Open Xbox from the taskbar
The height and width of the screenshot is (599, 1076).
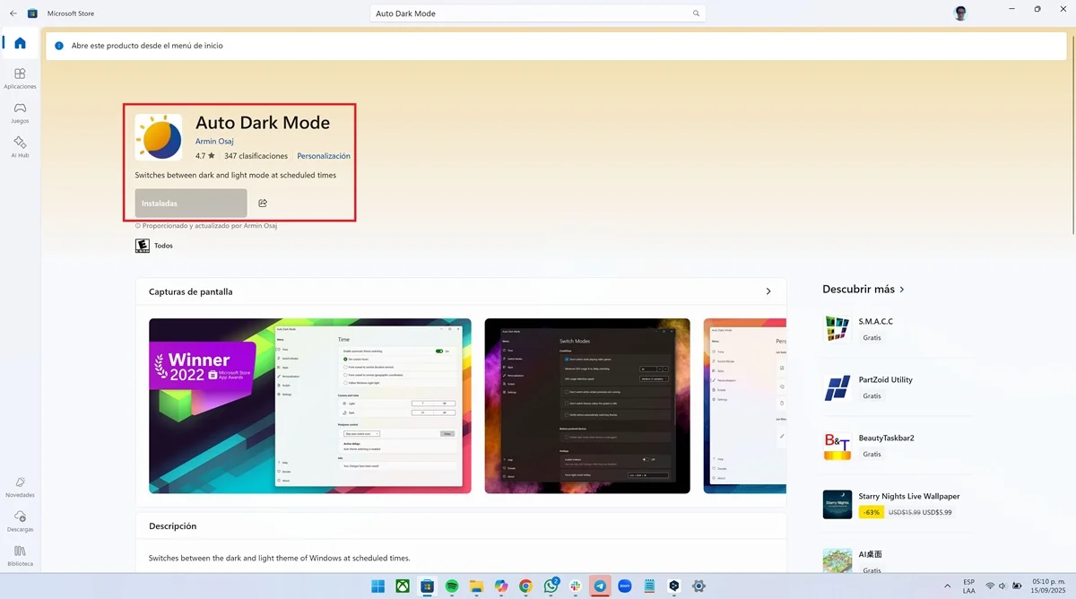pos(403,586)
